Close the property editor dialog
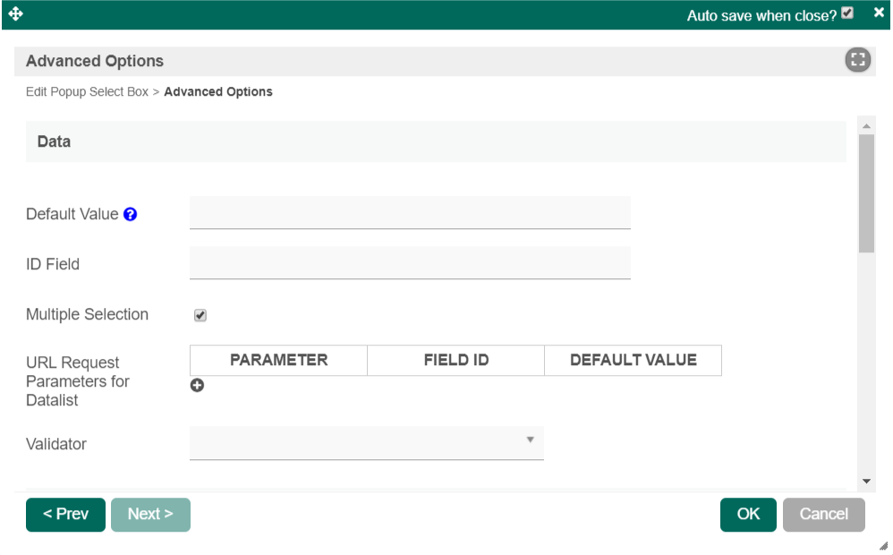This screenshot has width=893, height=555. [x=879, y=14]
